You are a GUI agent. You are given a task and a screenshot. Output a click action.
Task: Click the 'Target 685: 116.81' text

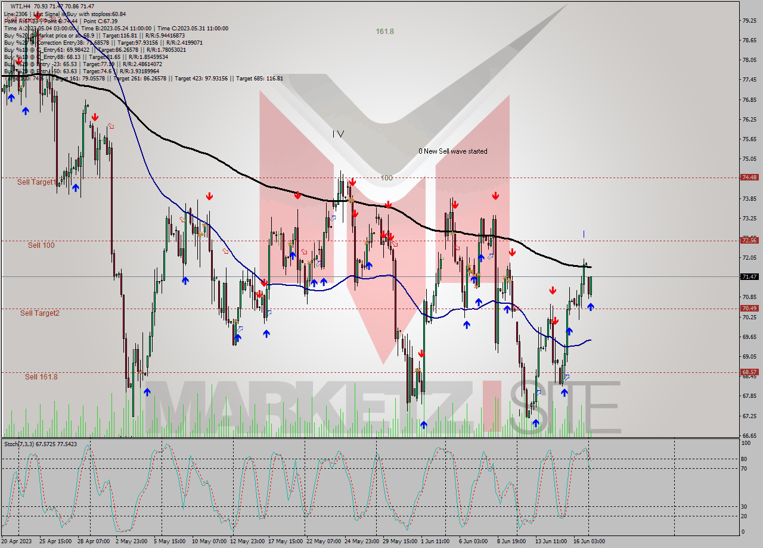pos(259,78)
